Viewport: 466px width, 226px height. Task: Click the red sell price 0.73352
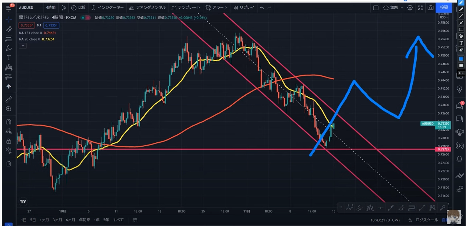pos(27,25)
